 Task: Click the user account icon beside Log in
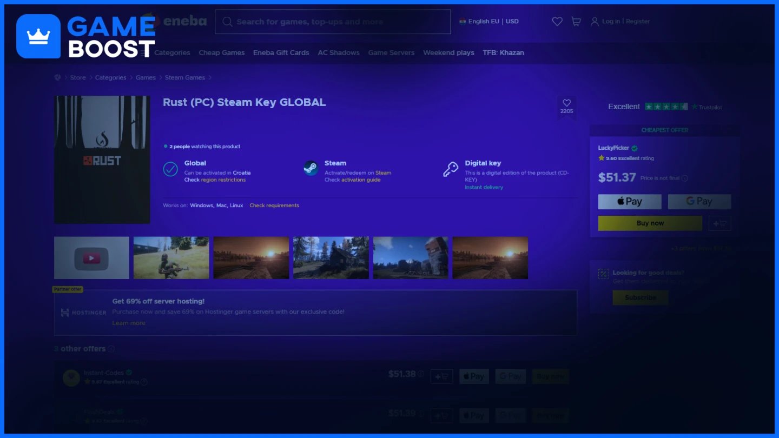point(595,22)
